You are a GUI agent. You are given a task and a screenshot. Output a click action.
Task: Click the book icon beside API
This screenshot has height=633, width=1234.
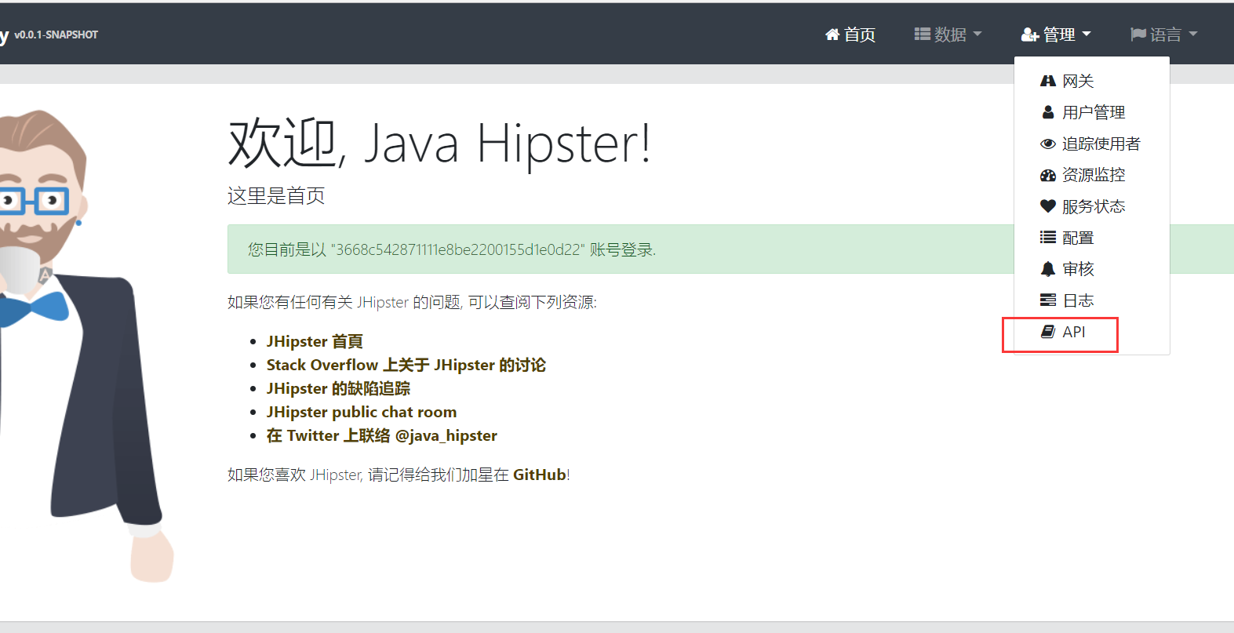click(x=1047, y=332)
